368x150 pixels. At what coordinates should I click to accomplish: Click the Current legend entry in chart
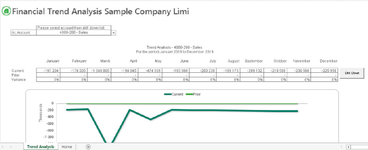click(x=174, y=94)
